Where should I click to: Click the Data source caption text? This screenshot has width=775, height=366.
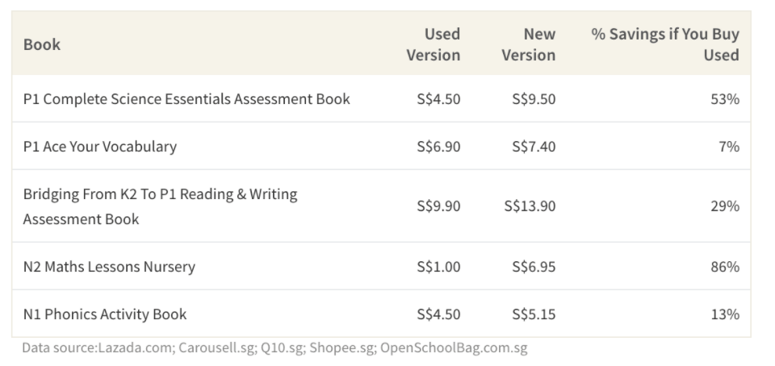click(274, 348)
